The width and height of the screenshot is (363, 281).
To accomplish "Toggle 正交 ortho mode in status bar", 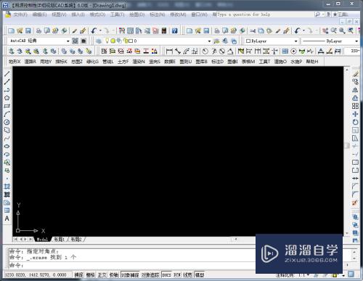I will click(102, 275).
